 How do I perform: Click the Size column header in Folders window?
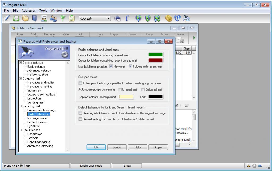pyautogui.click(x=187, y=48)
